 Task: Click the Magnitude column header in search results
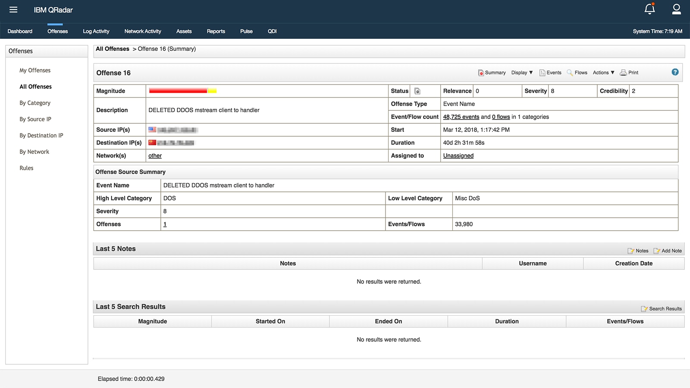pos(152,321)
